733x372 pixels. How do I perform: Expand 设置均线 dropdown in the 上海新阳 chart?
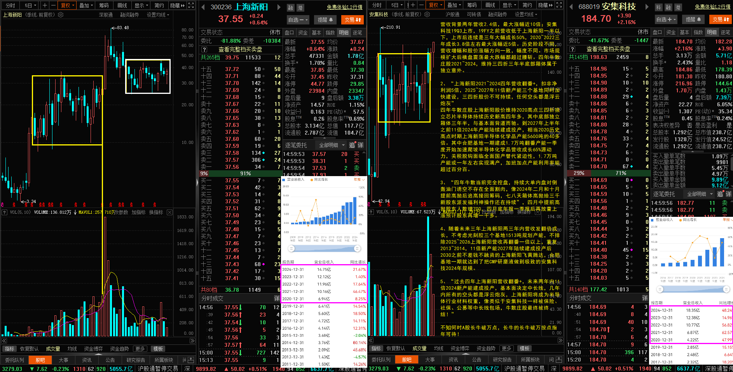tap(158, 15)
